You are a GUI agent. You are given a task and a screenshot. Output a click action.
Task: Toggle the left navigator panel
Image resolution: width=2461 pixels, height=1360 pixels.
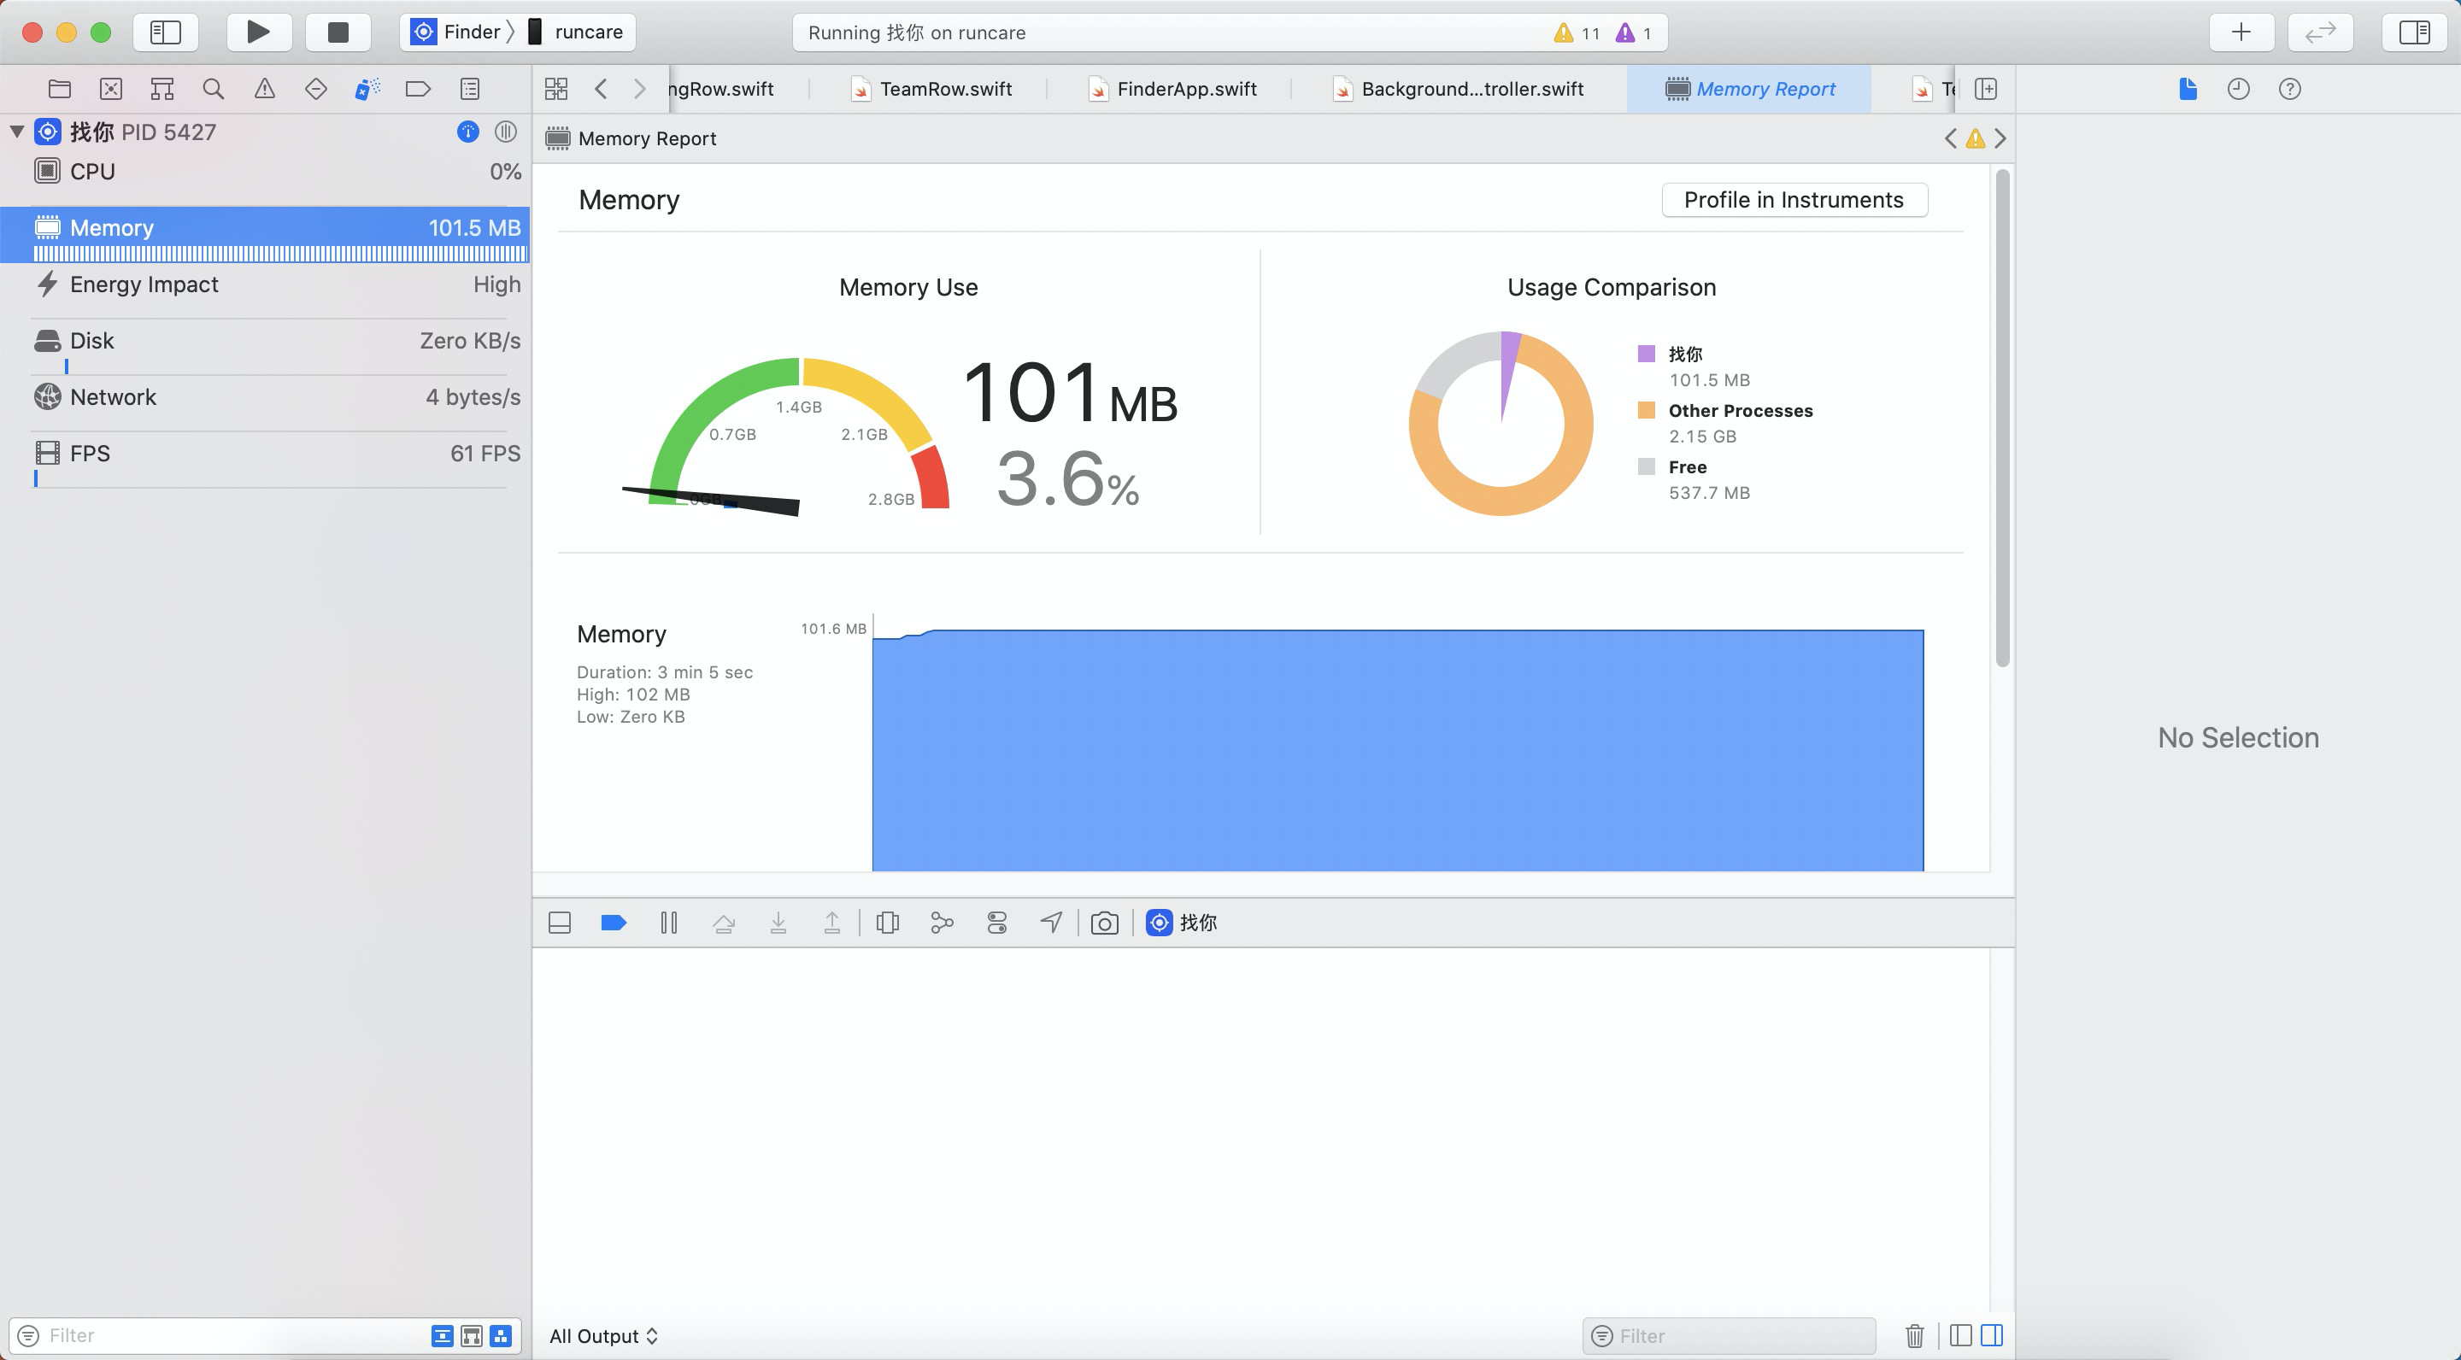click(x=165, y=32)
